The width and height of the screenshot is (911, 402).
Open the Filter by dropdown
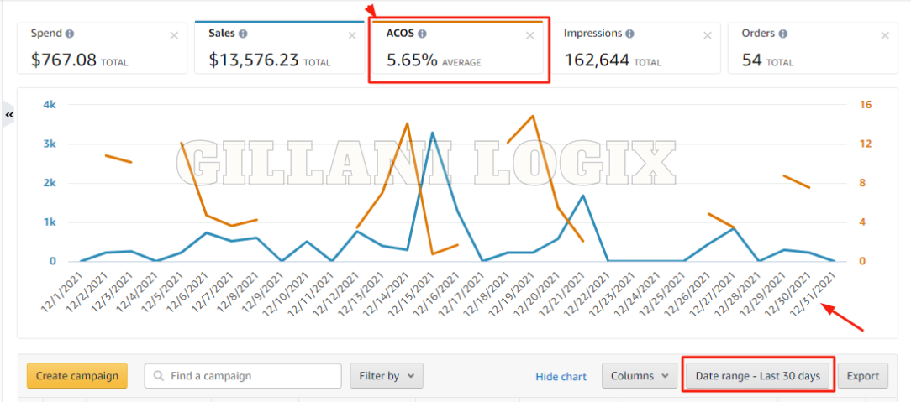tap(386, 376)
